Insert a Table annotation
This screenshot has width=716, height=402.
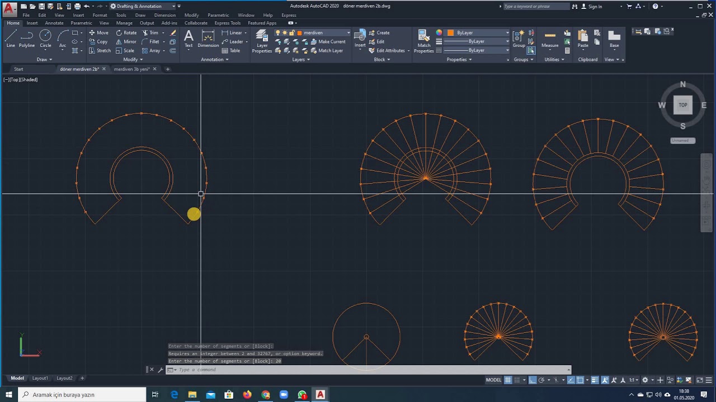(x=230, y=50)
